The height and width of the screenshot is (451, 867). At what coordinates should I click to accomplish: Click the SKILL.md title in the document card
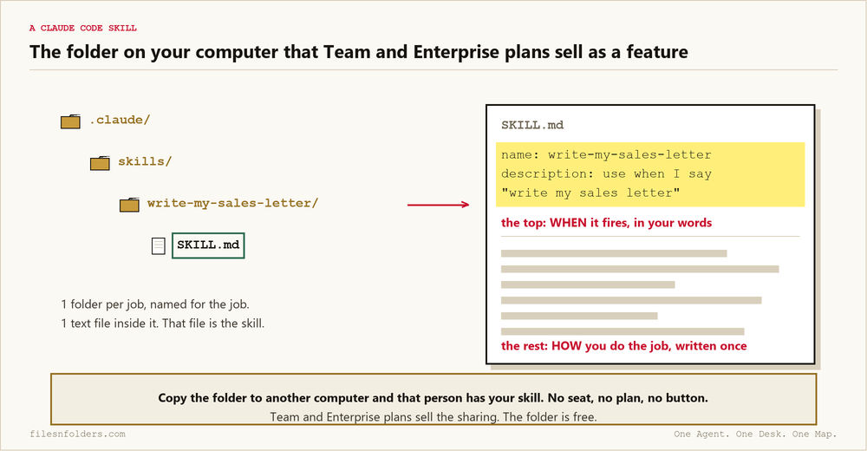[x=532, y=125]
